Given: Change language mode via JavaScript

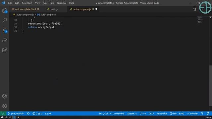Looking at the screenshot, I should point(162,113).
